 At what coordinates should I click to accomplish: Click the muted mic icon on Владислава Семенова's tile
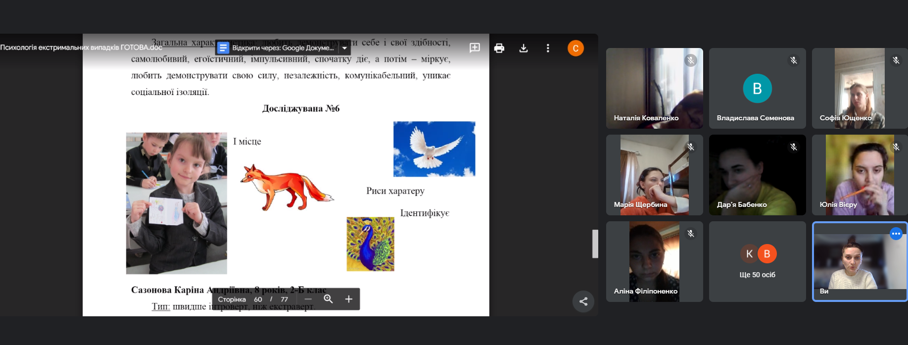point(794,60)
